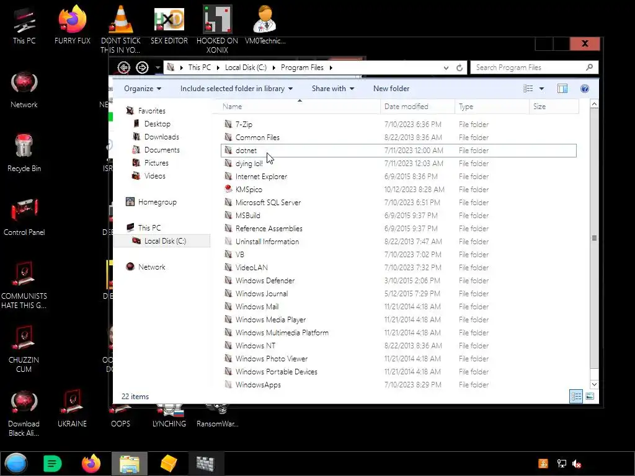The image size is (635, 476).
Task: Click the Back navigation arrow in Explorer
Action: tap(123, 67)
